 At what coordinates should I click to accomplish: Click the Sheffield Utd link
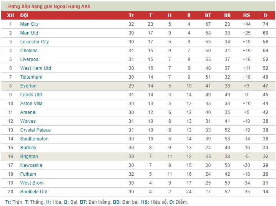point(34,191)
